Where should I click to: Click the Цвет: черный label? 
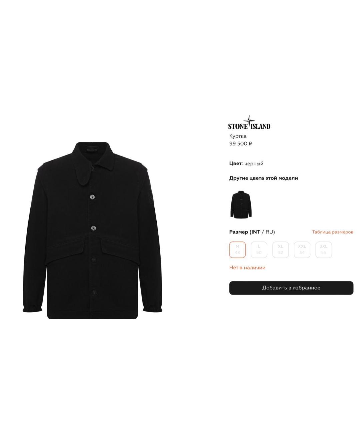[246, 163]
